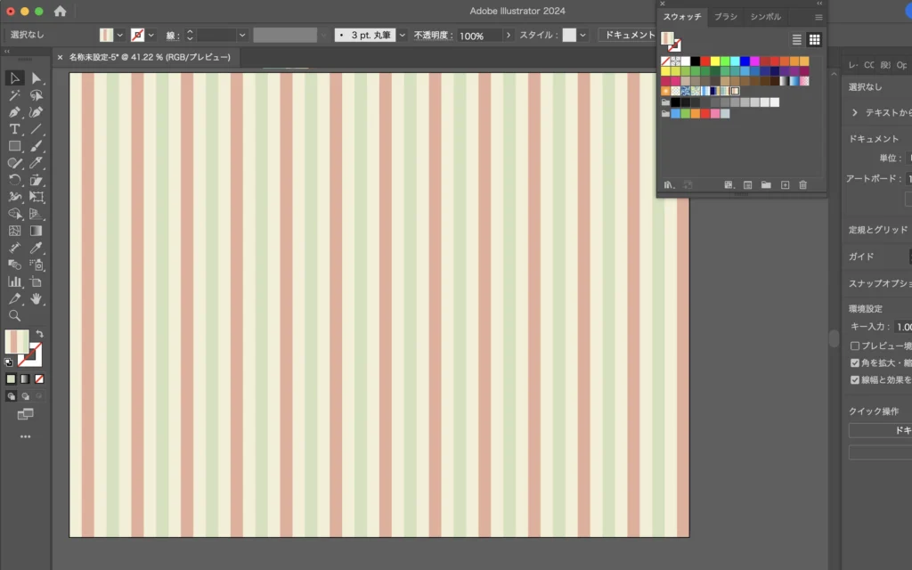Swap fill and stroke arrow icon

(x=40, y=334)
